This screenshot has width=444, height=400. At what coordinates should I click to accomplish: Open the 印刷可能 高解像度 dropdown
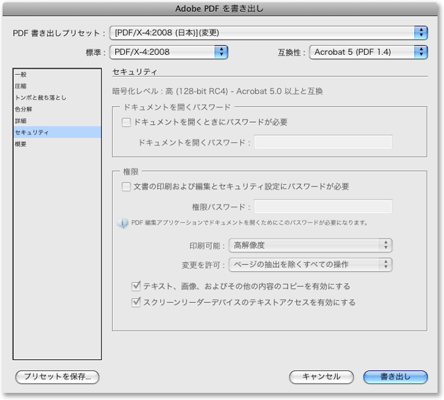311,245
